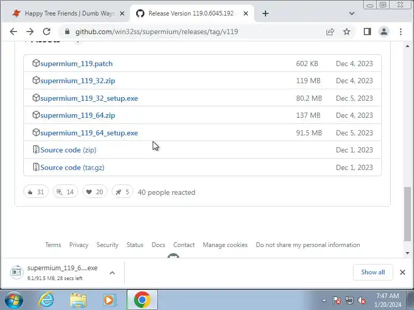Toggle the thumbs up reaction with 31
Viewport: 414px width, 310px height.
pos(36,192)
